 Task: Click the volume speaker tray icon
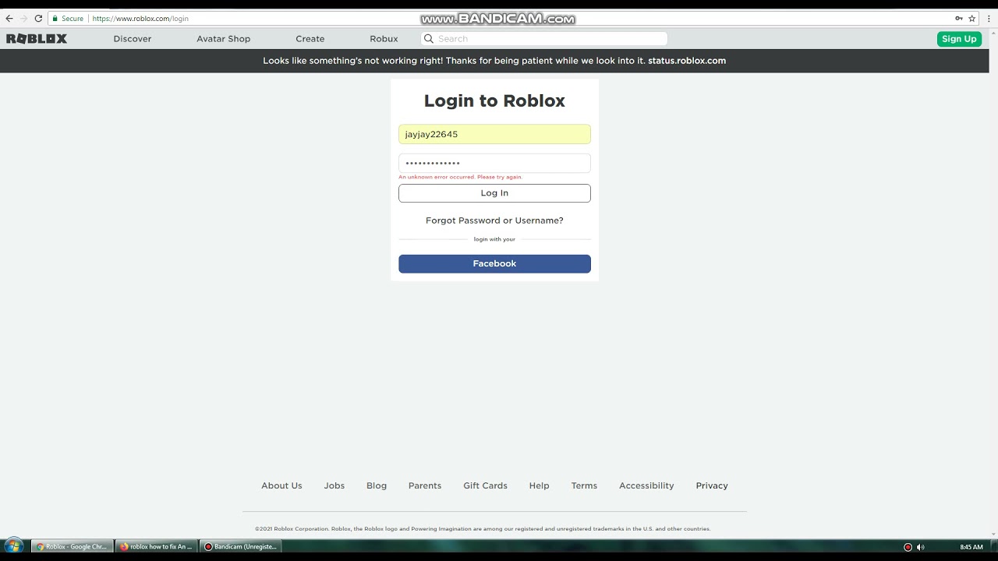point(921,547)
